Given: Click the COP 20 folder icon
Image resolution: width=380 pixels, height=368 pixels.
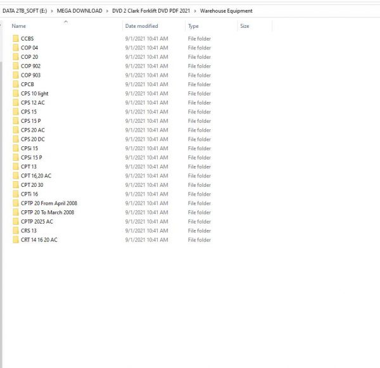Looking at the screenshot, I should click(16, 57).
